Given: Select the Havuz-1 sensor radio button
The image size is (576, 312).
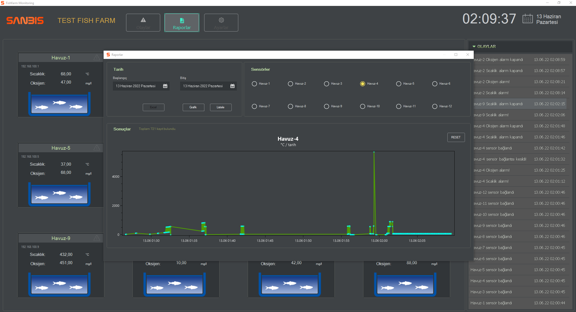Looking at the screenshot, I should pyautogui.click(x=254, y=84).
